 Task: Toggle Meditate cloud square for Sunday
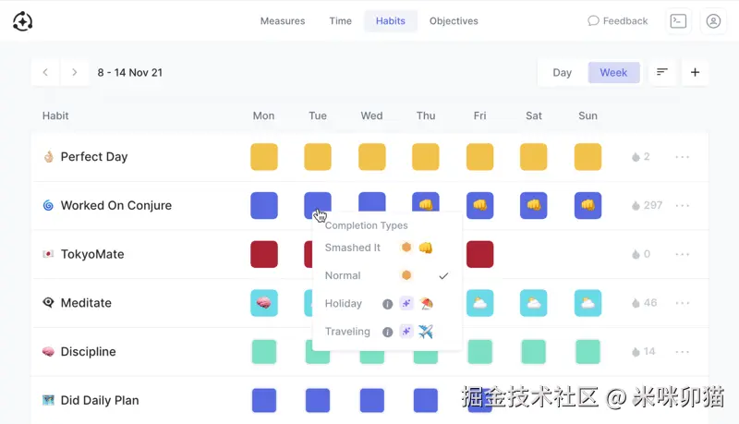pos(588,303)
